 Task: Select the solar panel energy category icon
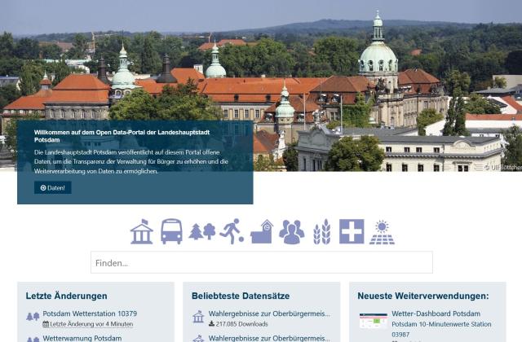pos(382,232)
